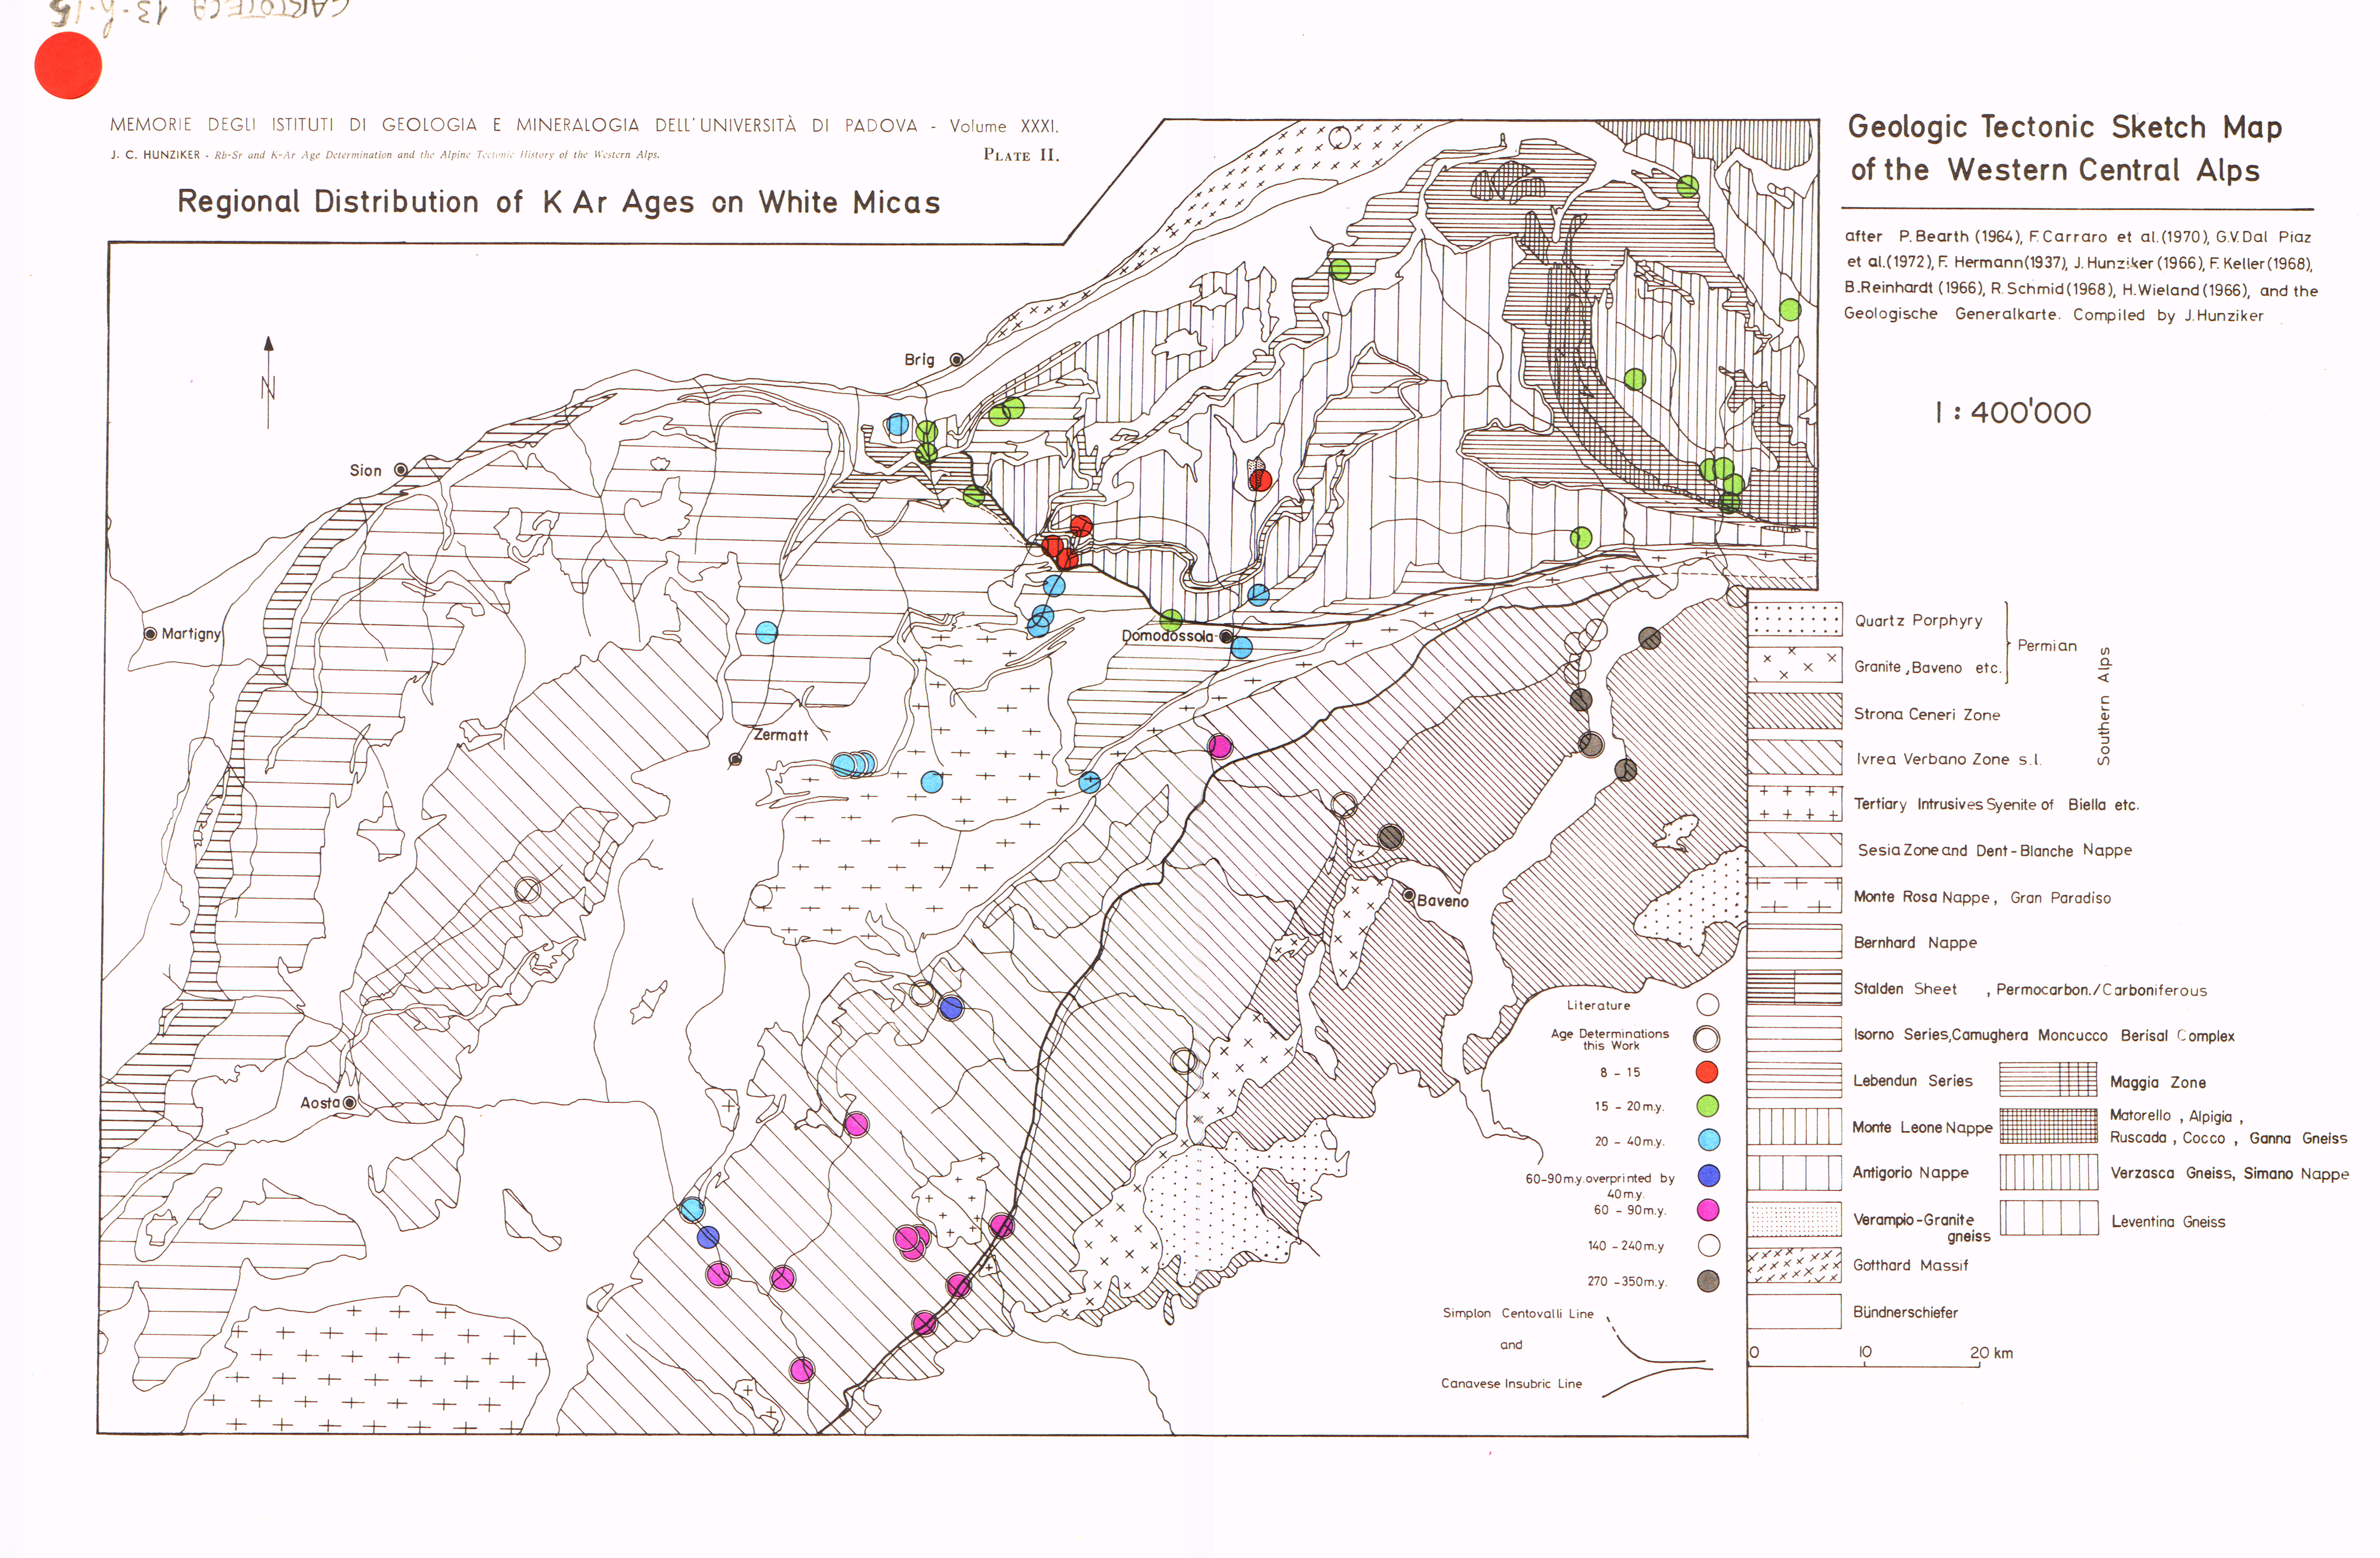2380x1558 pixels.
Task: Pick the red 8 – 15 legend circle
Action: click(1707, 1072)
